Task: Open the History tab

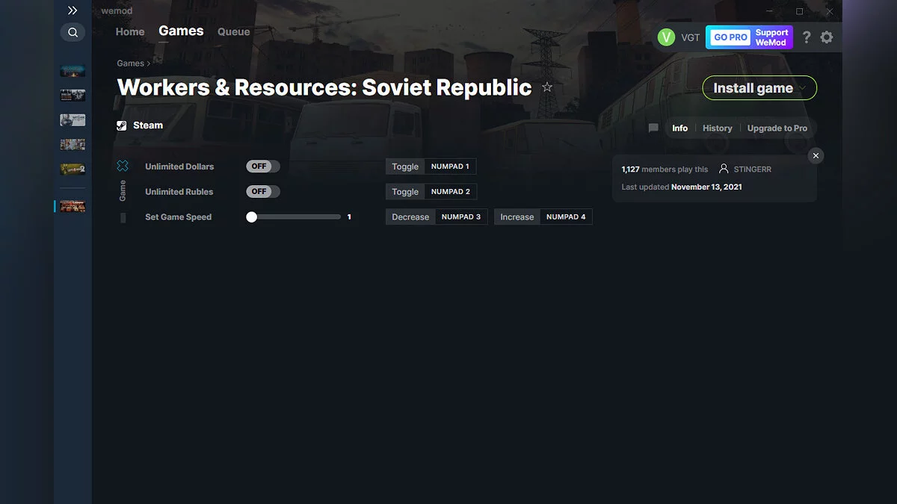Action: pos(717,128)
